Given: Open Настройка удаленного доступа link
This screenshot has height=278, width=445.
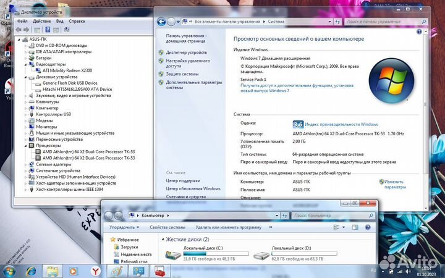Looking at the screenshot, I should pyautogui.click(x=188, y=63).
